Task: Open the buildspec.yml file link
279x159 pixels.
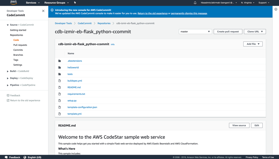Action: tap(75, 81)
